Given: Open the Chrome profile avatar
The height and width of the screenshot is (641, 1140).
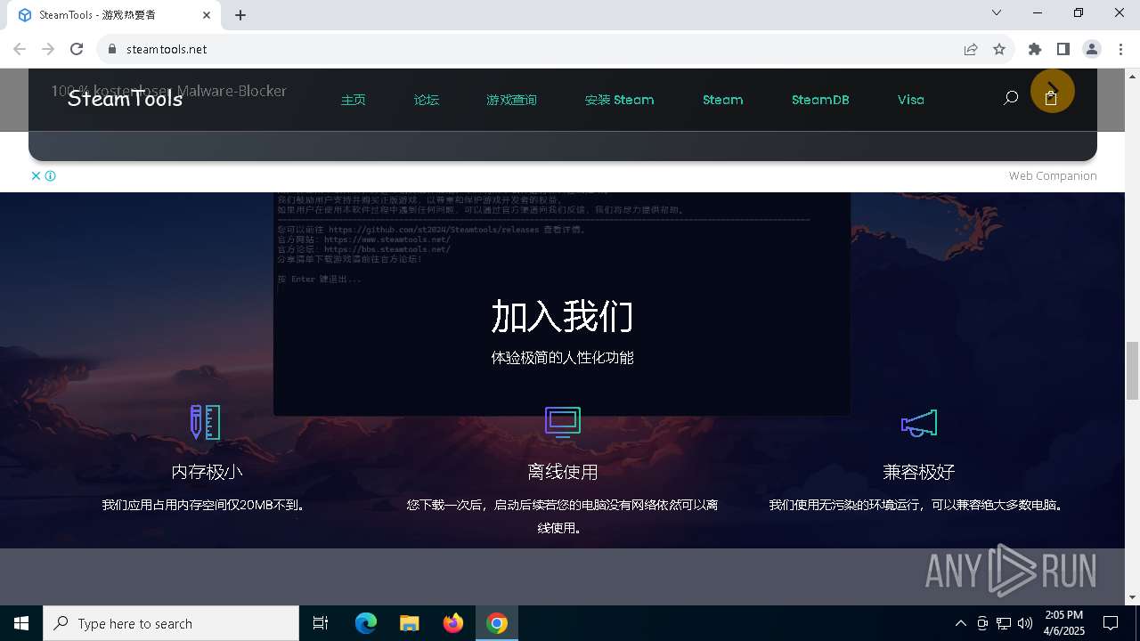Looking at the screenshot, I should click(x=1092, y=49).
